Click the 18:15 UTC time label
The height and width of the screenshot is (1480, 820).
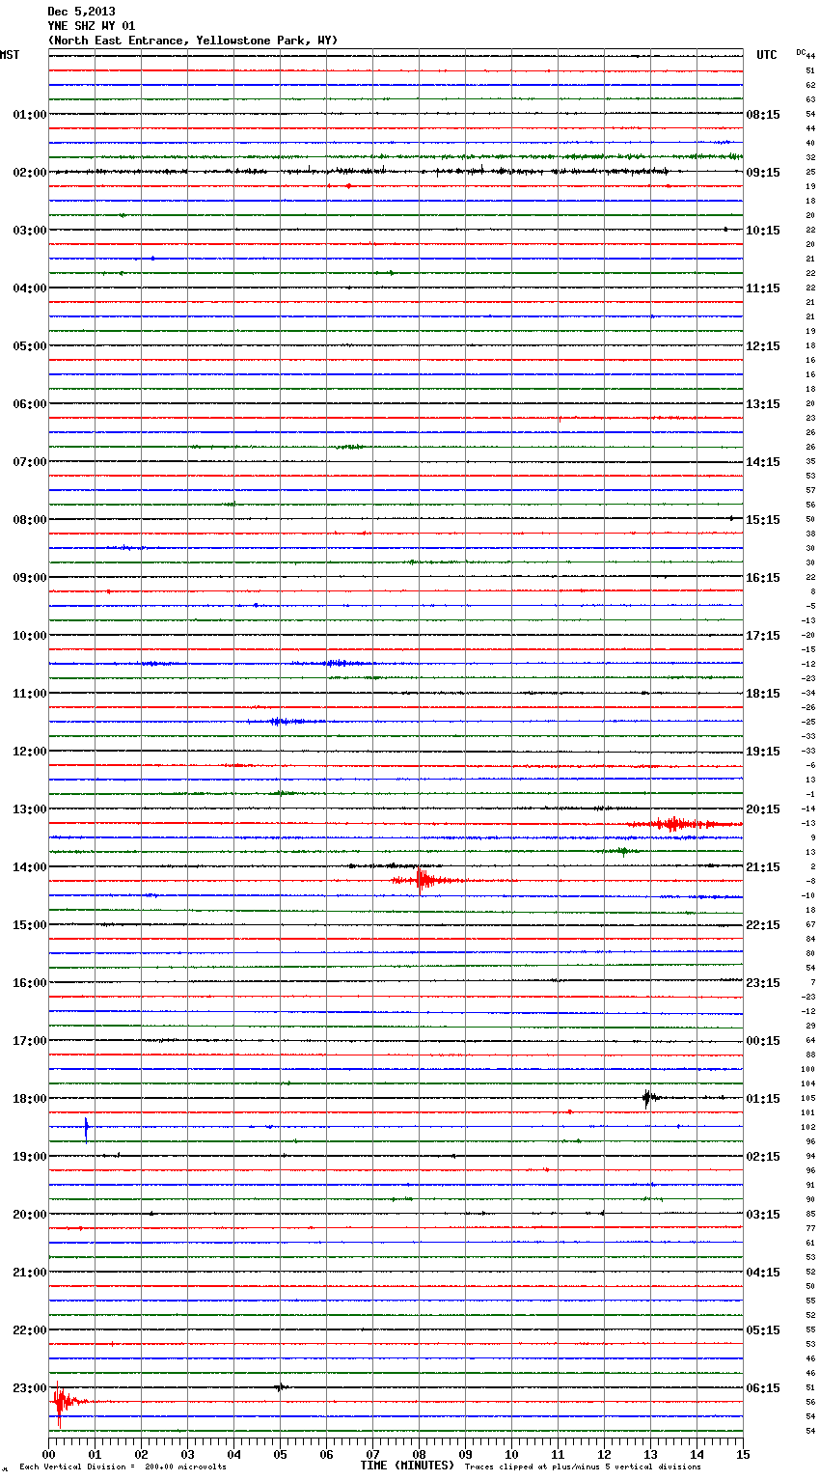click(x=763, y=693)
